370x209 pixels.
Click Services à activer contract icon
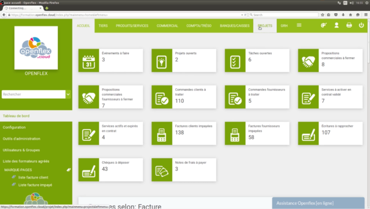point(308,97)
